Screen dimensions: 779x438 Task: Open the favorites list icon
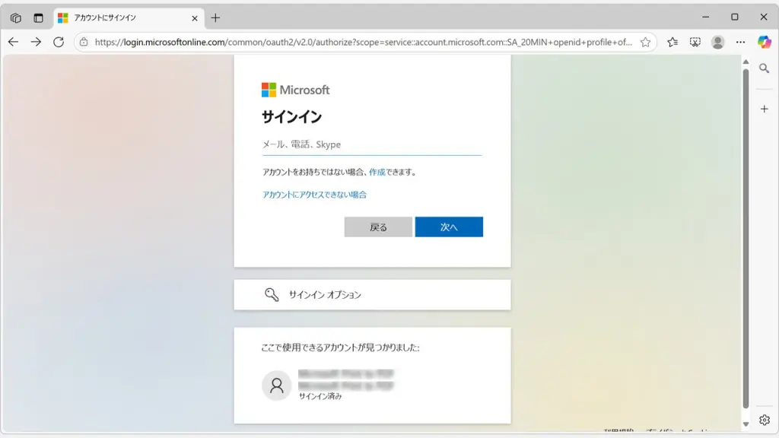click(672, 43)
